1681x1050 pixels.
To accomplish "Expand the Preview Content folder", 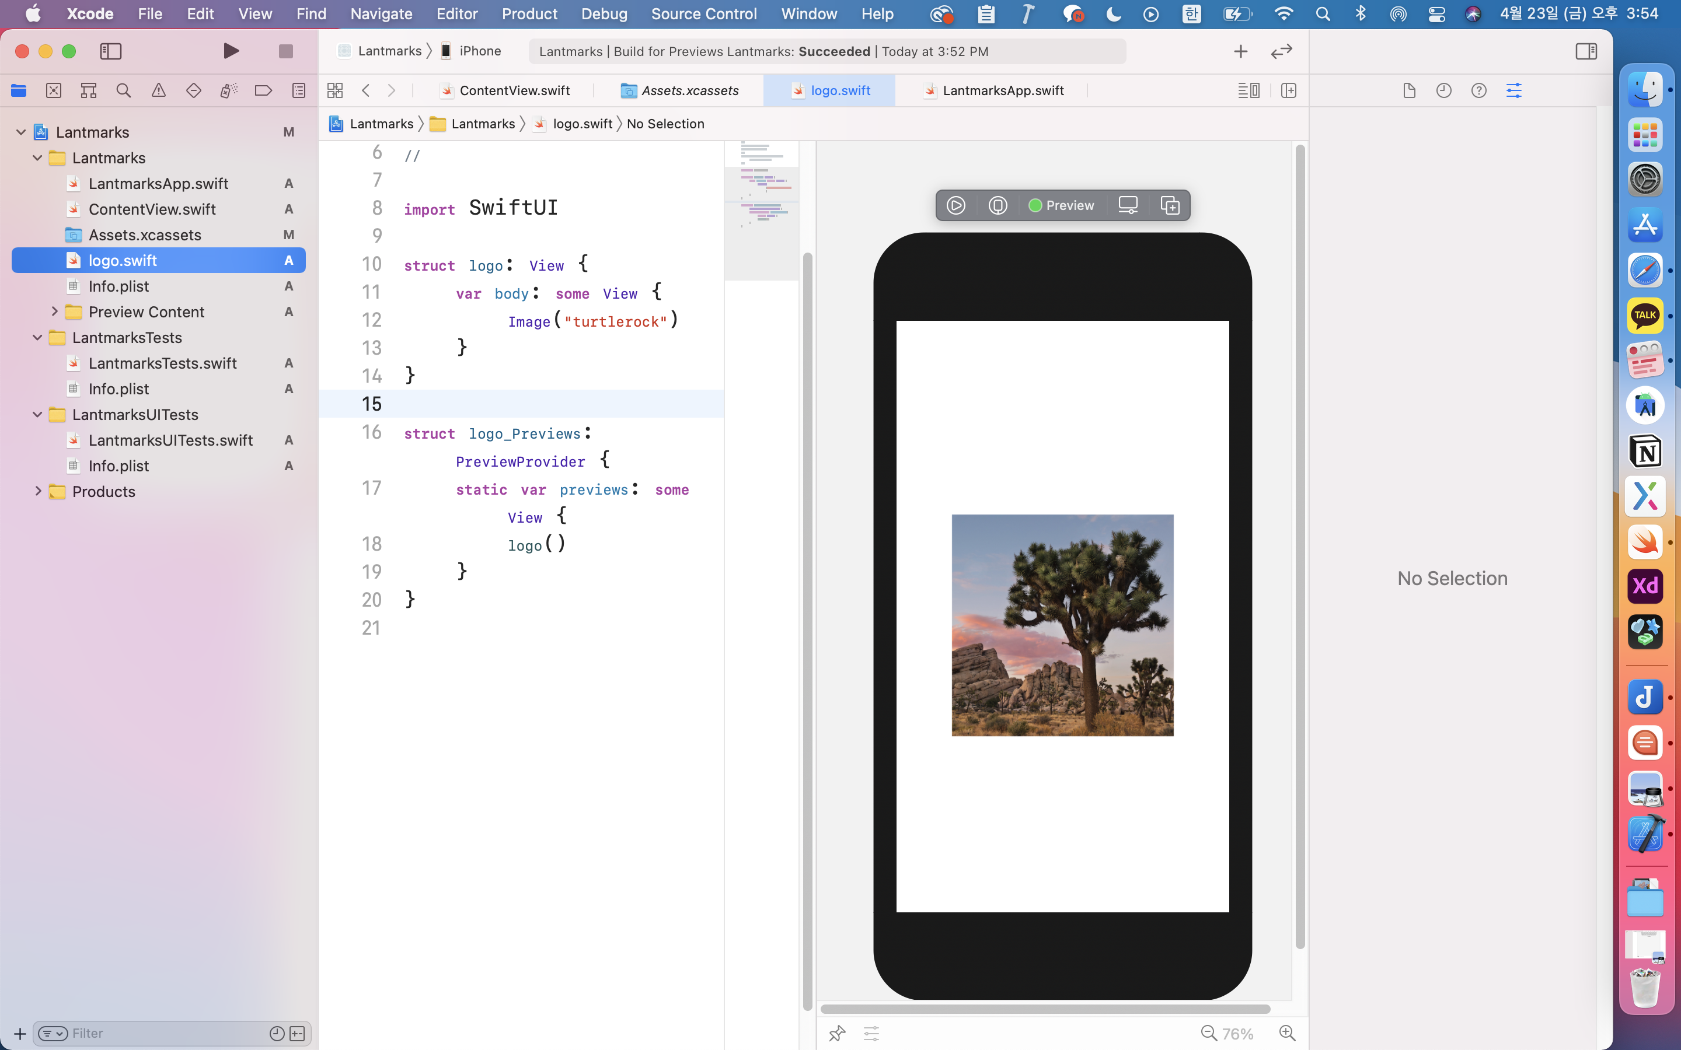I will click(54, 312).
